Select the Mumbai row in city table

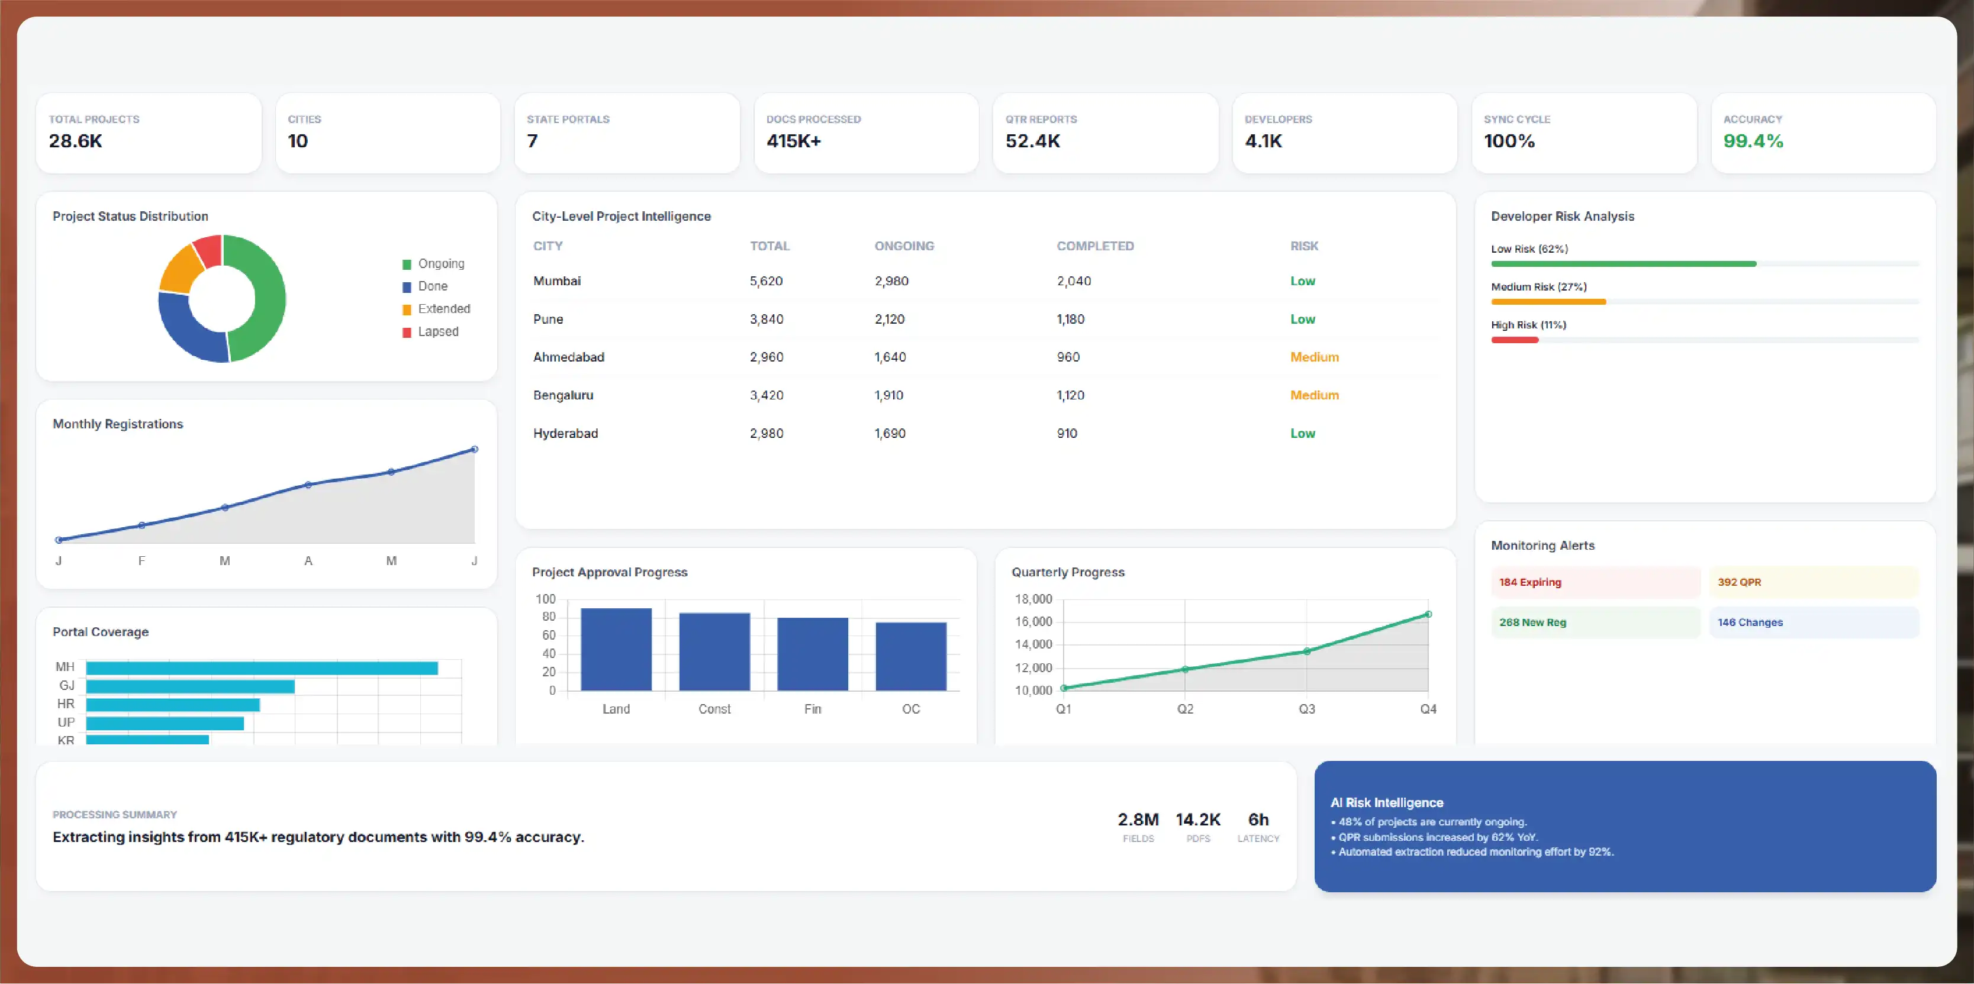[985, 281]
